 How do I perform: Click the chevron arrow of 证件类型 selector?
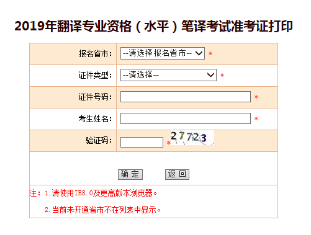210,75
